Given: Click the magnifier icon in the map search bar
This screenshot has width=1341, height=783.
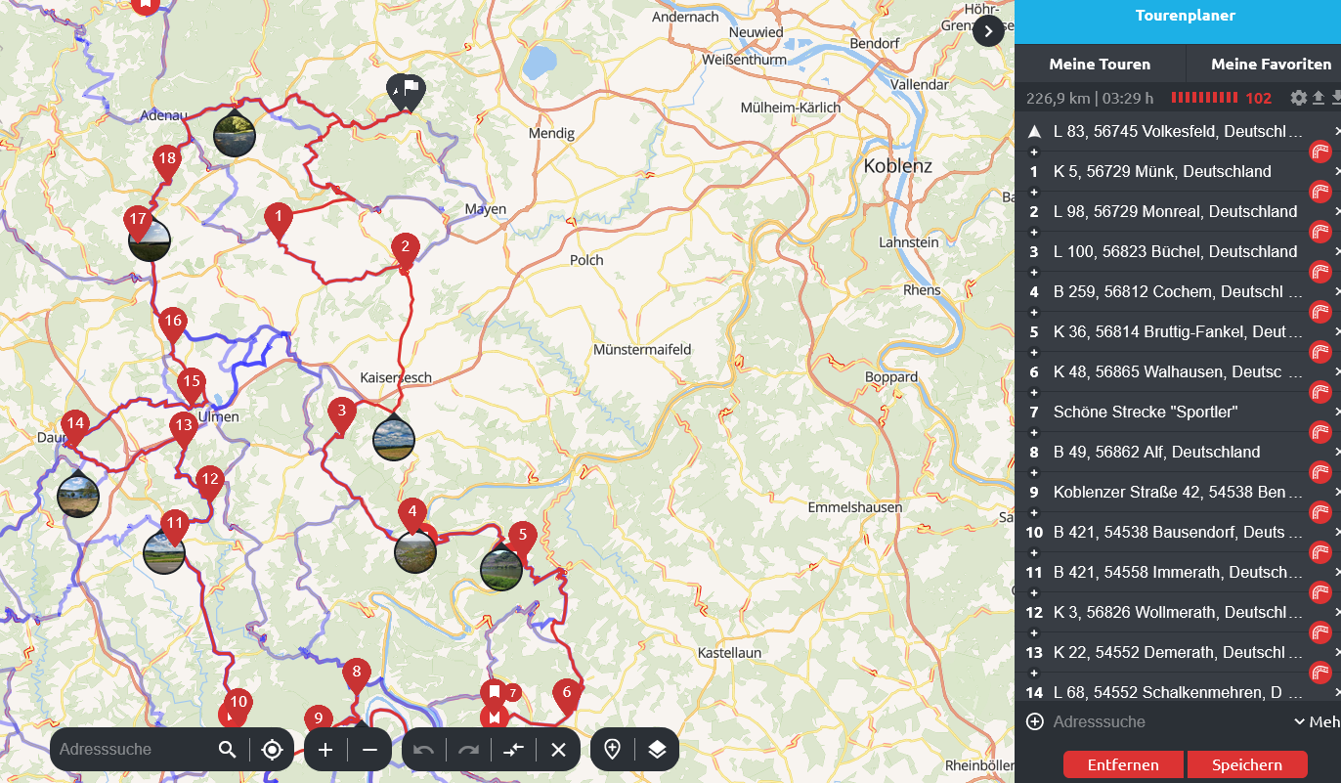Looking at the screenshot, I should coord(228,750).
